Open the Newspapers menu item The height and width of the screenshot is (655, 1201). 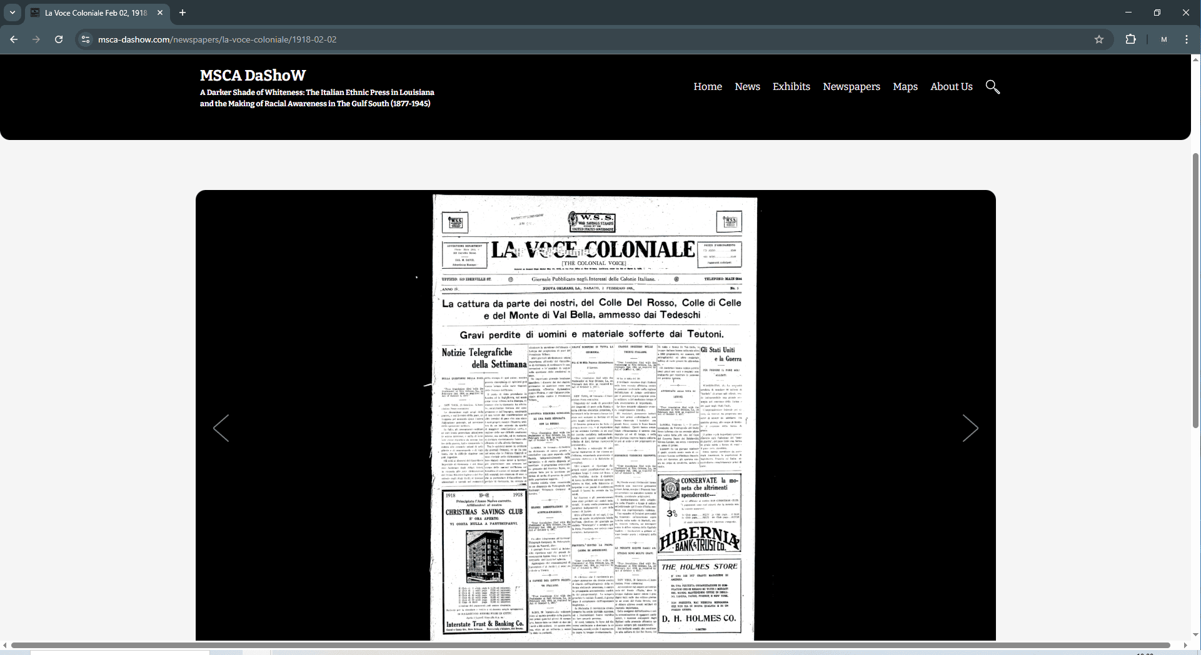tap(851, 87)
